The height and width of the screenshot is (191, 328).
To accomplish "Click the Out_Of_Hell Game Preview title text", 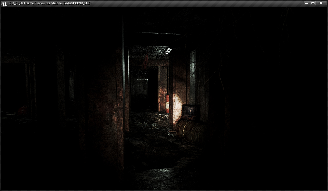I will pyautogui.click(x=50, y=3).
